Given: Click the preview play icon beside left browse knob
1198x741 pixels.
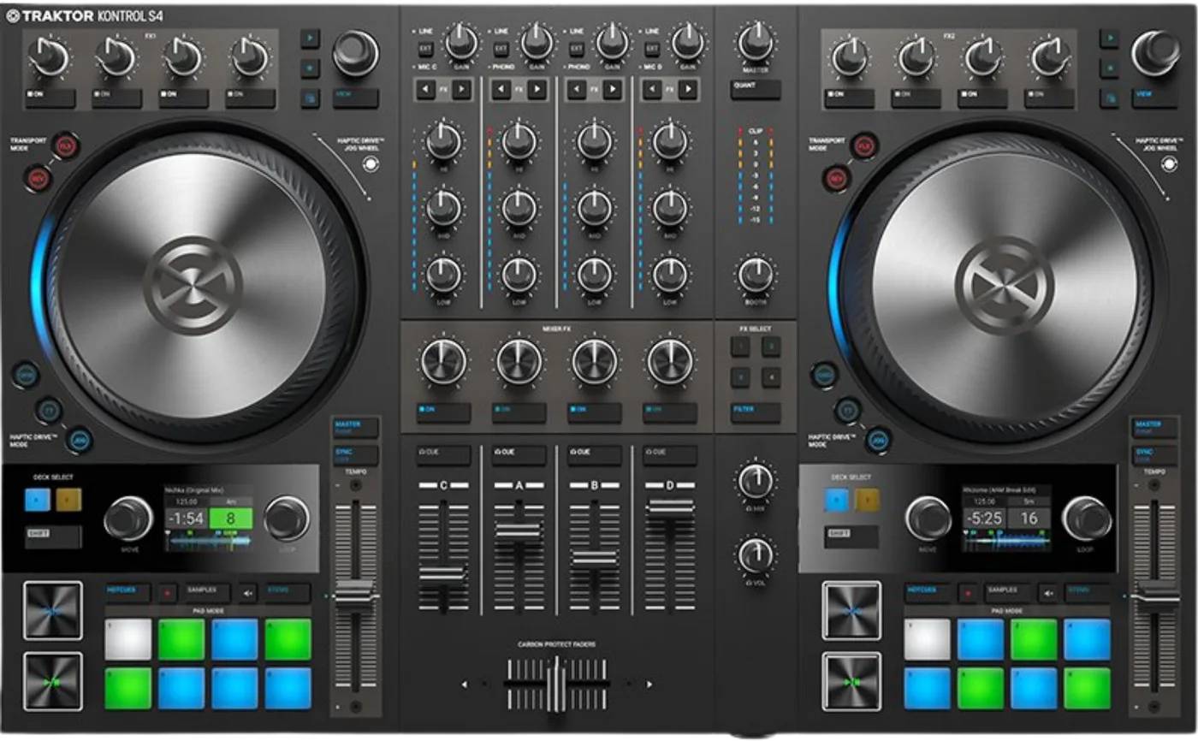Looking at the screenshot, I should coord(310,38).
